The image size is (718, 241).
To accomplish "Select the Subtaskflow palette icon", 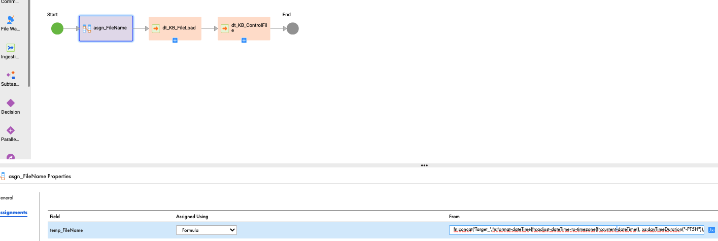I will click(11, 75).
